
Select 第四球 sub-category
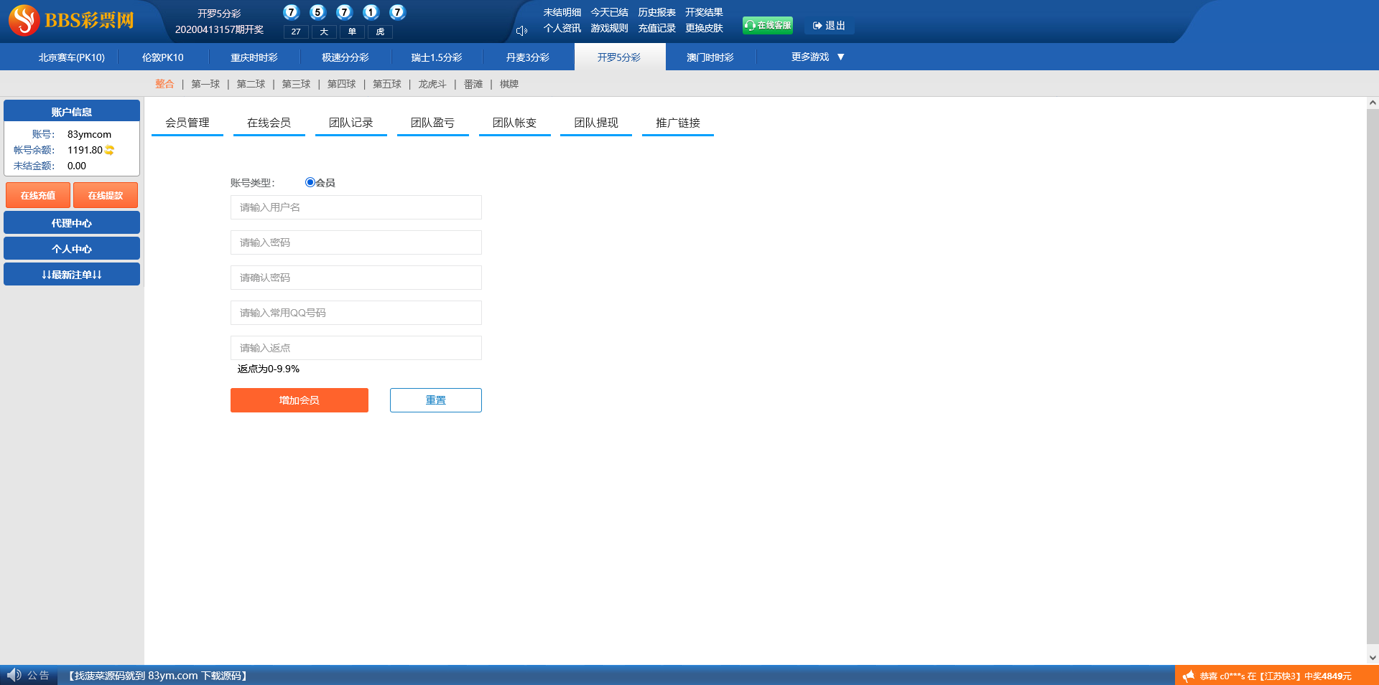tap(342, 84)
